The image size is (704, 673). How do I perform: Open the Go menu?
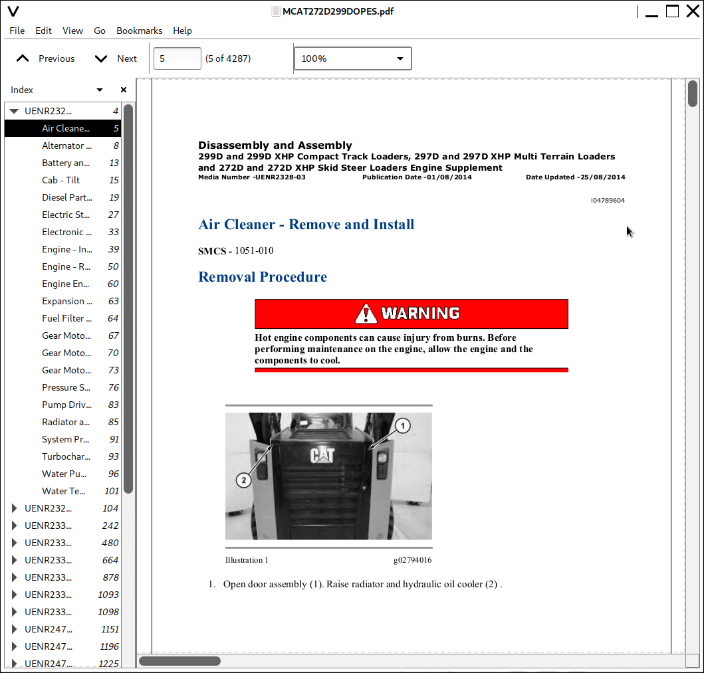click(x=100, y=31)
